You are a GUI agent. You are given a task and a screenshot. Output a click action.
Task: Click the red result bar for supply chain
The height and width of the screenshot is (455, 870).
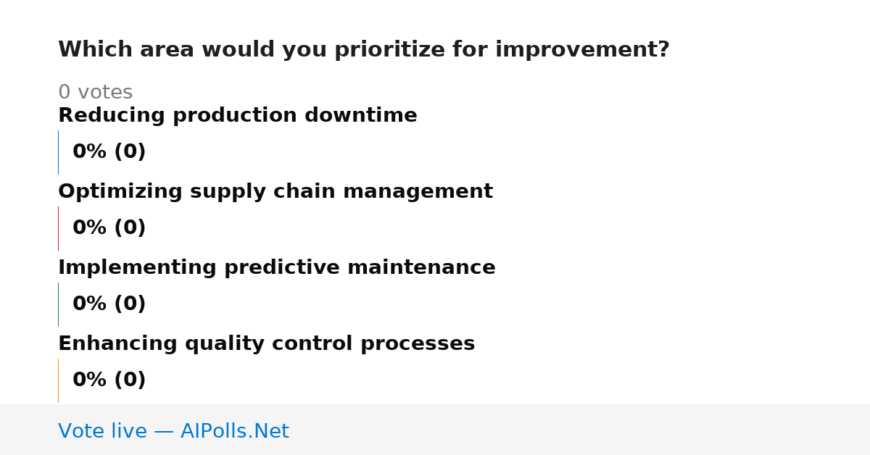point(58,228)
